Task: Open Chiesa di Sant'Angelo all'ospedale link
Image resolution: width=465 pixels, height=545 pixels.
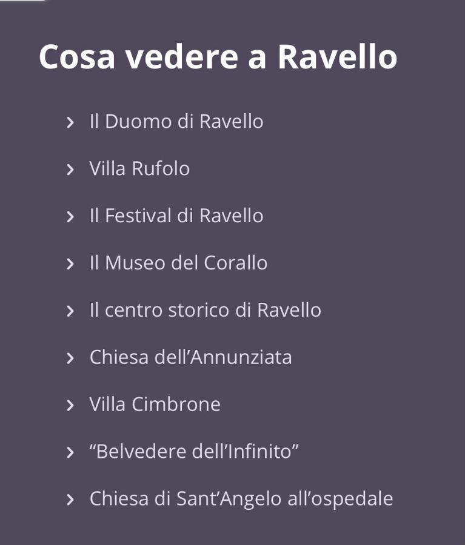Action: pos(241,500)
